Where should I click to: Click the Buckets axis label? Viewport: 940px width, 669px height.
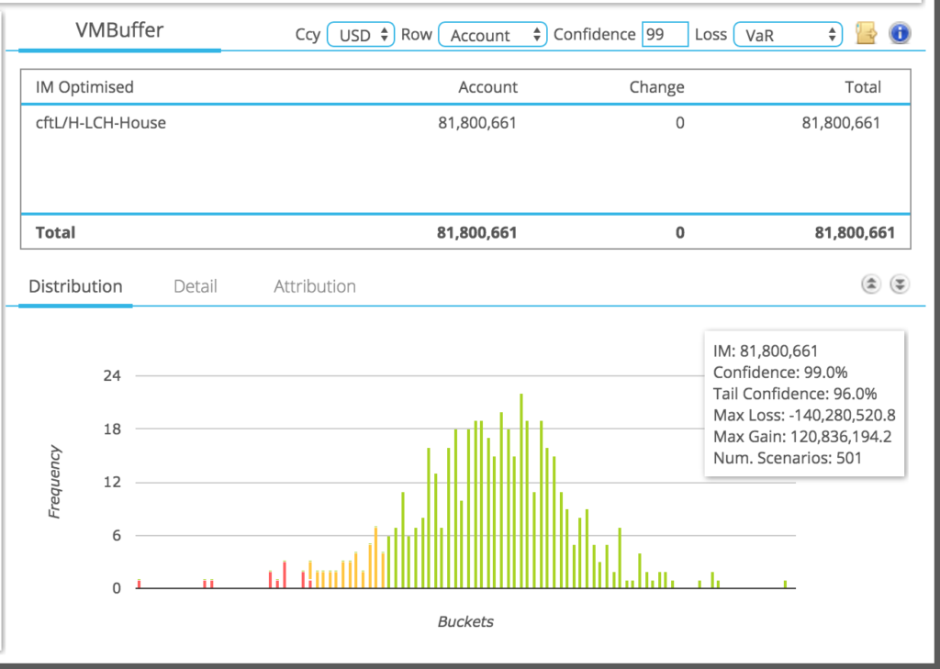point(465,621)
